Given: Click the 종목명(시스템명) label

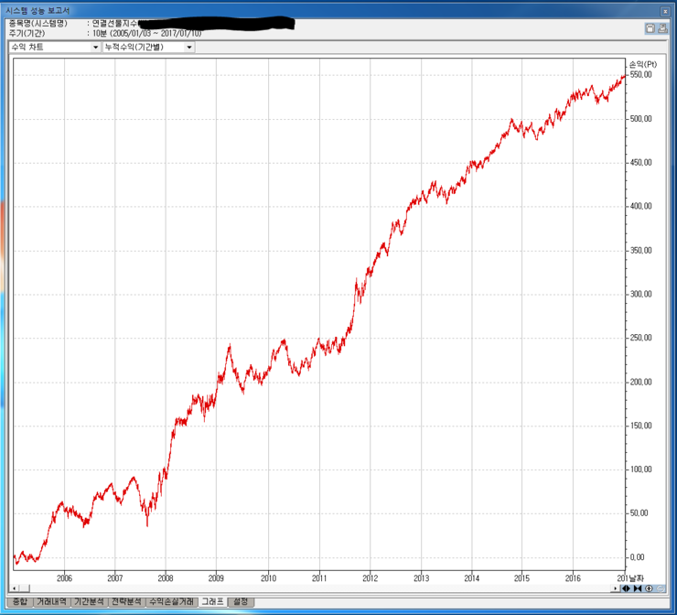Looking at the screenshot, I should pyautogui.click(x=38, y=23).
